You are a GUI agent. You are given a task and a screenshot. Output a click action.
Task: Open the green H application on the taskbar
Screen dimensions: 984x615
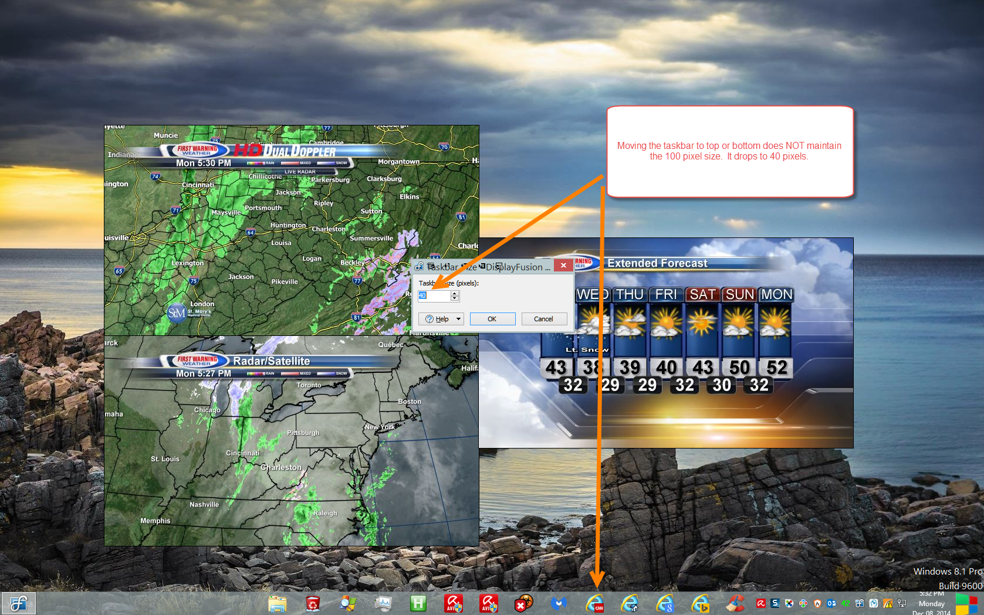[x=418, y=603]
